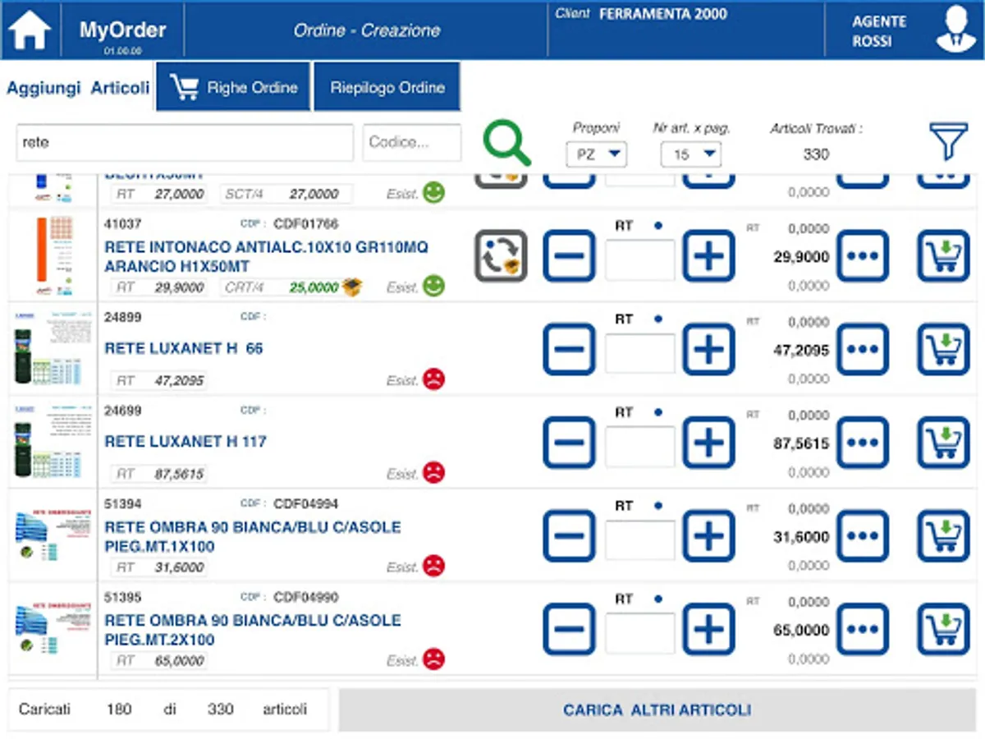Open thumbnail of RETE OMBRA PIEG.MT.1X100
The image size is (985, 739).
(x=53, y=535)
